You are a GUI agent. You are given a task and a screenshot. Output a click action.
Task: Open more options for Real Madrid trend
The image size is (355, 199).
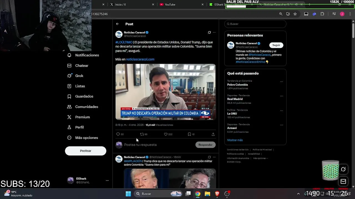tap(282, 96)
